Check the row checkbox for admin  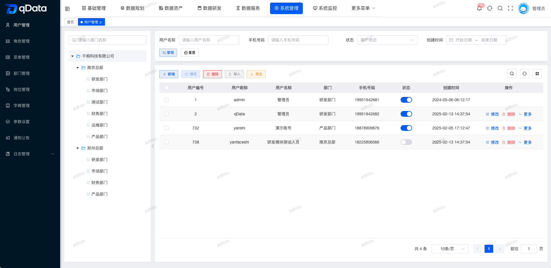(x=167, y=100)
